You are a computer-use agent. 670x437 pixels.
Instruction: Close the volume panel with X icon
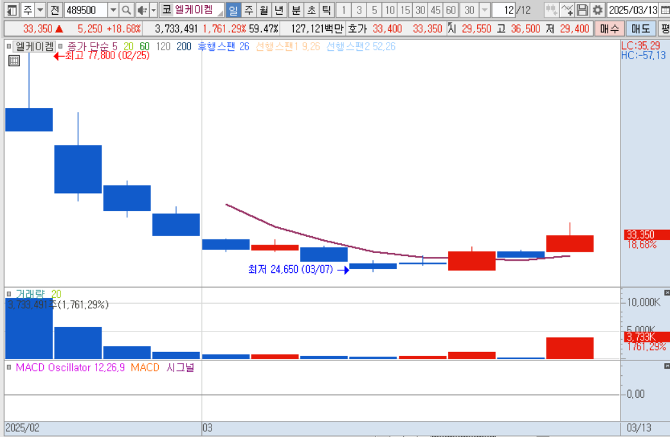(x=667, y=292)
